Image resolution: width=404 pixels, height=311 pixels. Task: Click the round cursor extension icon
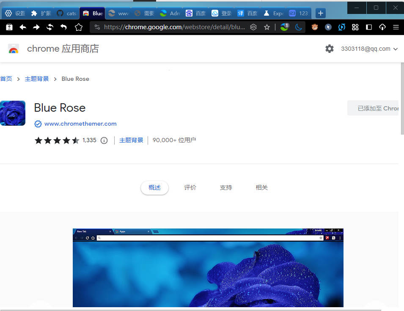point(328,27)
